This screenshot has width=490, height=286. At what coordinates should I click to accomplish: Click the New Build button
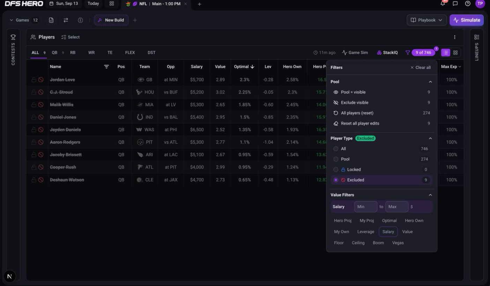click(111, 20)
